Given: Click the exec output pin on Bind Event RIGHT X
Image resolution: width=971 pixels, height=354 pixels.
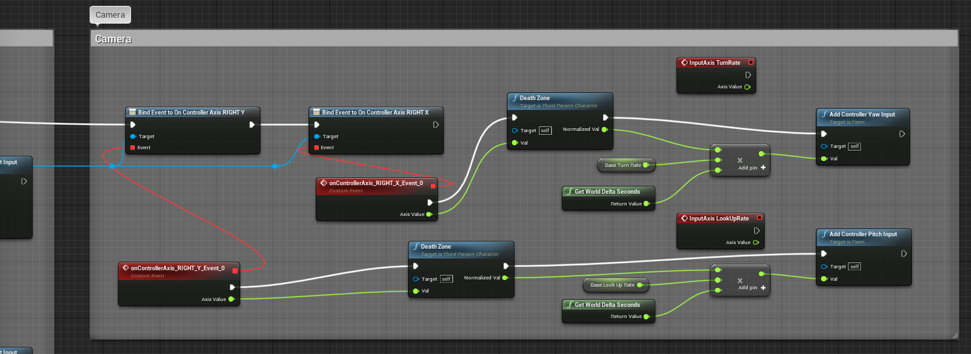Looking at the screenshot, I should click(436, 124).
